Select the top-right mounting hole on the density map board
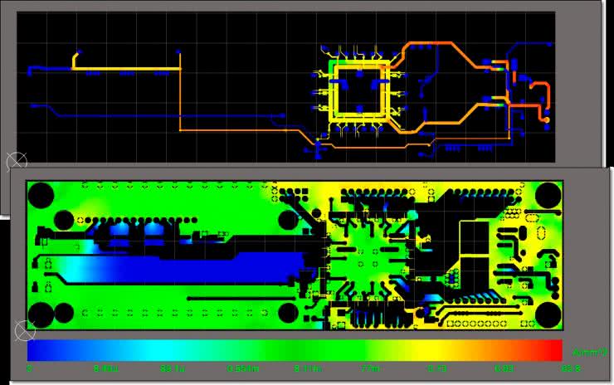 tap(548, 197)
